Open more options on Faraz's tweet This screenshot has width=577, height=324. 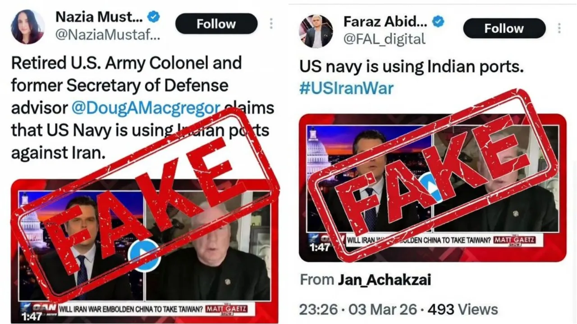[x=559, y=28]
